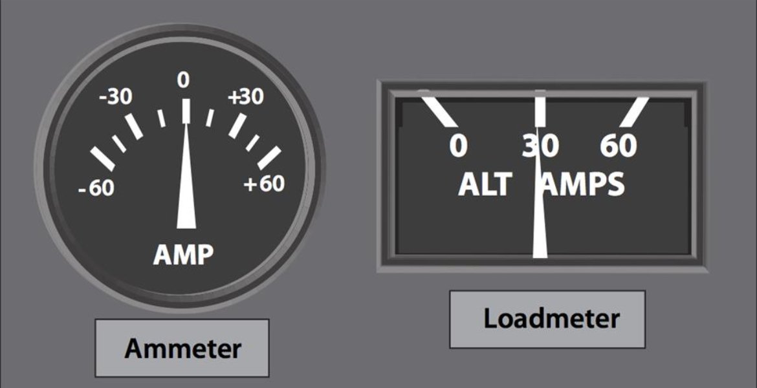Click the Ammeter label box

tap(182, 348)
